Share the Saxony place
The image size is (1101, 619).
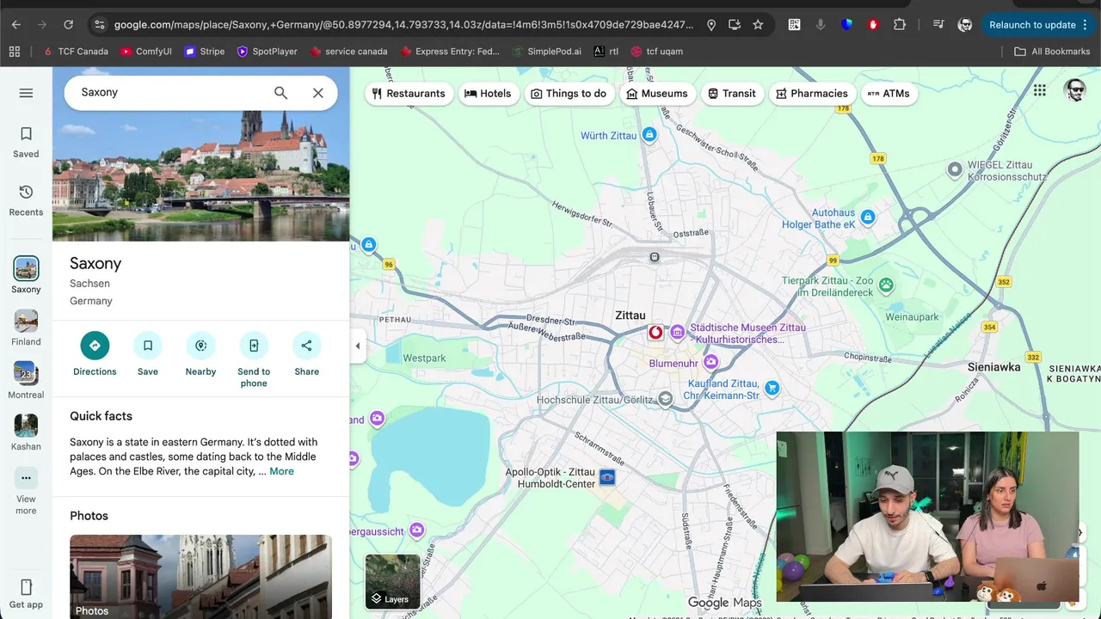(307, 354)
